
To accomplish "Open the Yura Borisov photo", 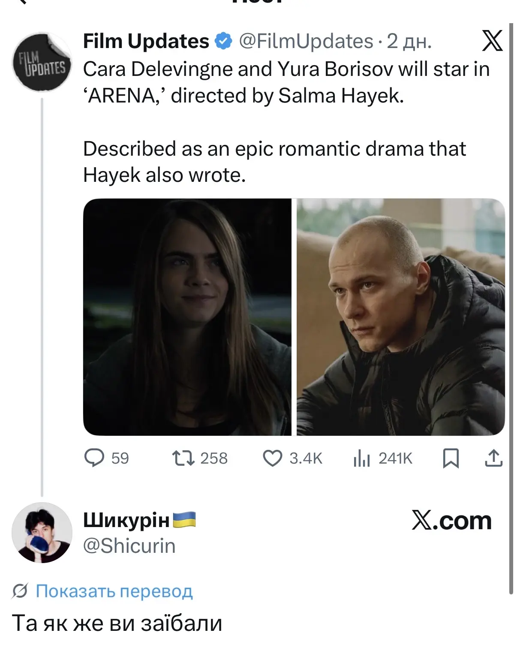I will click(x=401, y=317).
